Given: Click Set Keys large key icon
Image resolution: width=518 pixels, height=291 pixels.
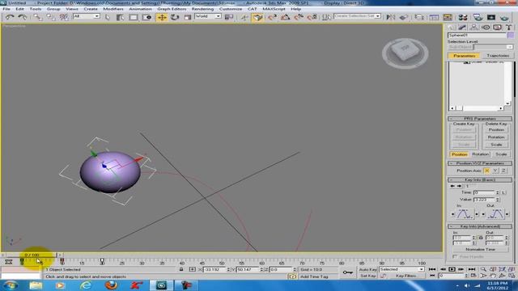Looking at the screenshot, I should [x=347, y=272].
